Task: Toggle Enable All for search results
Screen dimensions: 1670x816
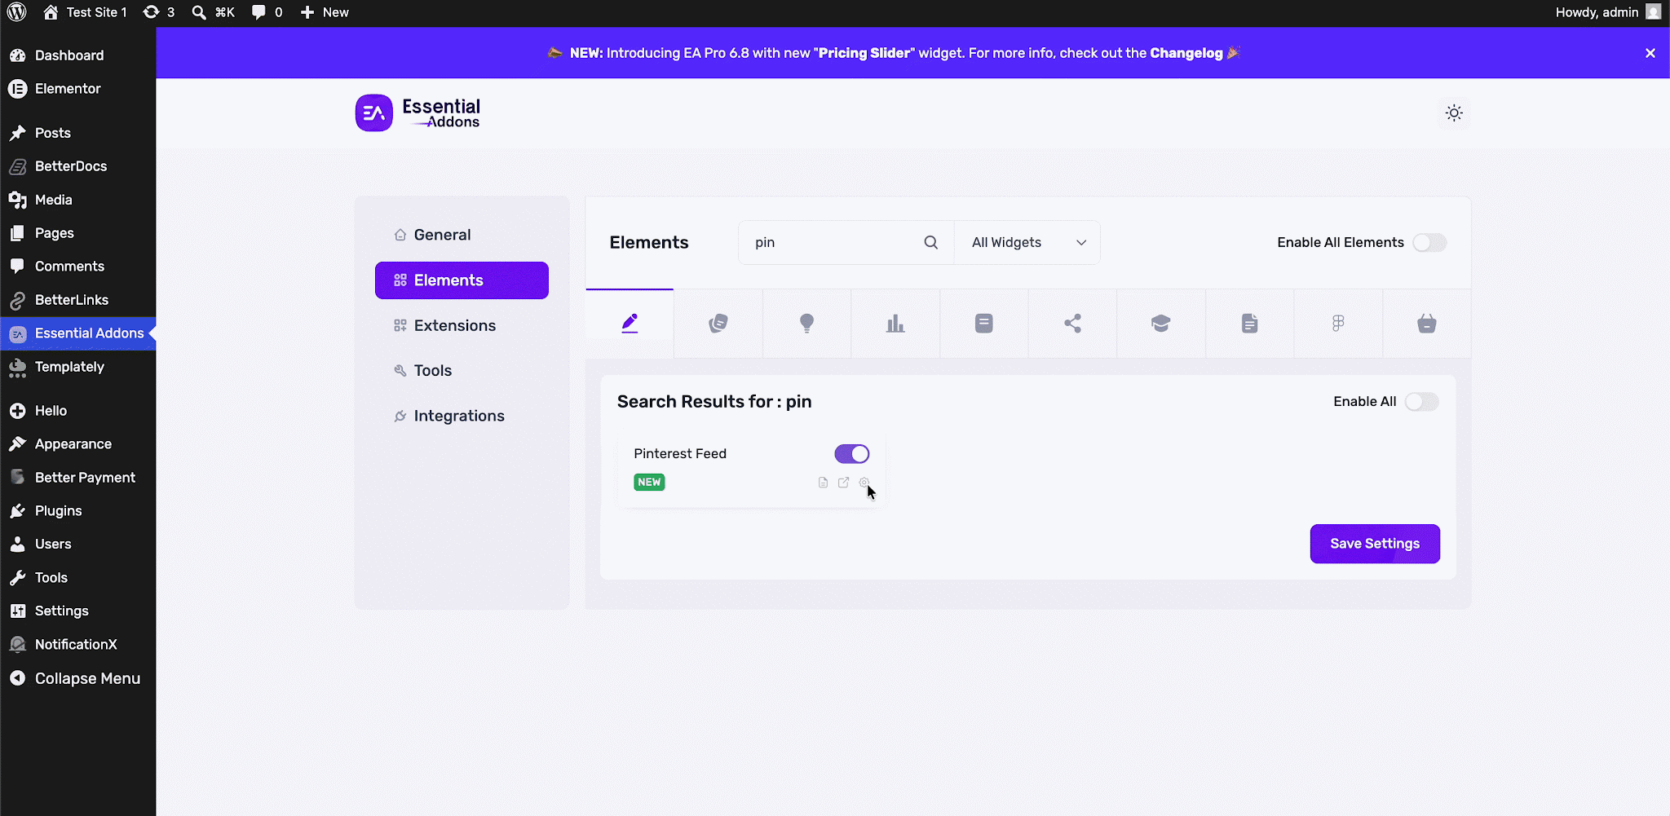Action: 1421,402
